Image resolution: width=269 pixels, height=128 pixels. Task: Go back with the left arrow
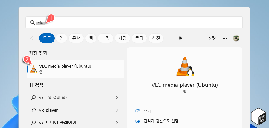tap(33, 38)
